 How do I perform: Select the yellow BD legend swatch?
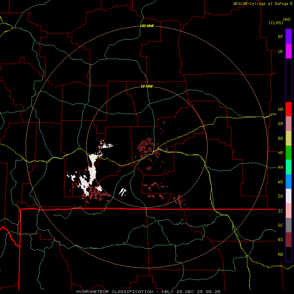[288, 138]
